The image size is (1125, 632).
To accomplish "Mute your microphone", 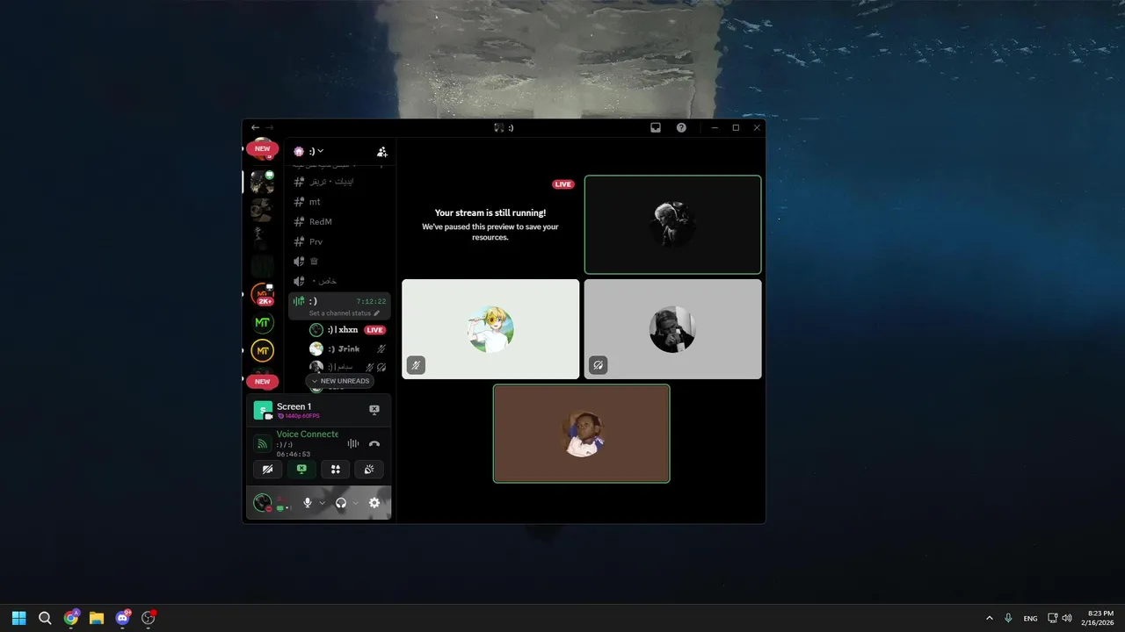I will point(308,503).
